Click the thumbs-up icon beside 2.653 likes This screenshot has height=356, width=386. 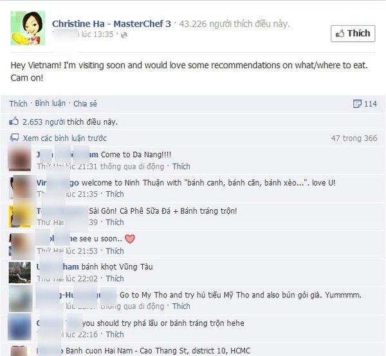tap(14, 121)
